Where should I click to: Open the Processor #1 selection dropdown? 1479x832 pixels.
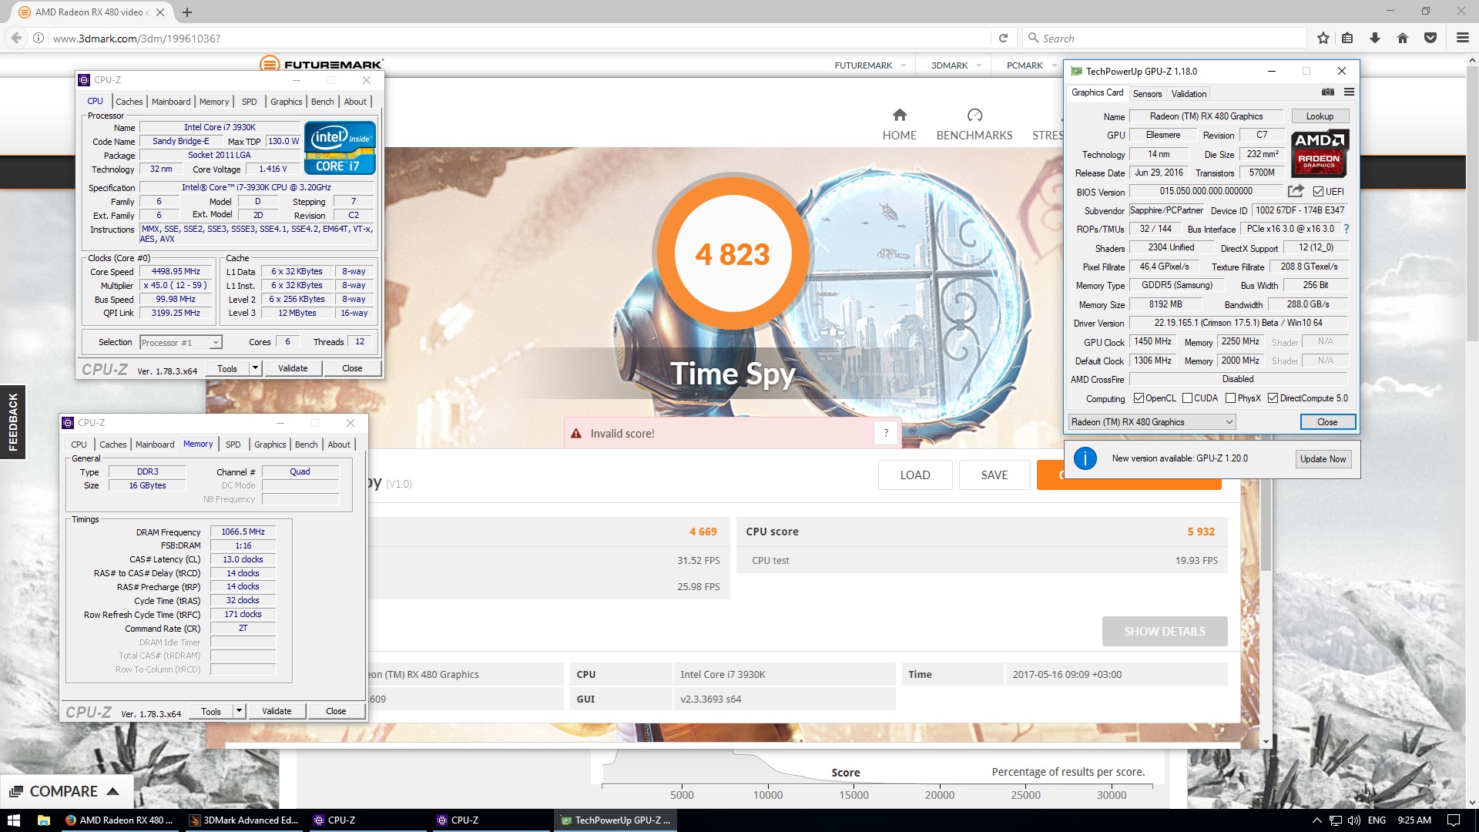coord(180,343)
